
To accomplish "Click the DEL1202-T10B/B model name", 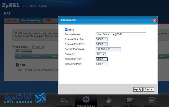I will [35, 6].
